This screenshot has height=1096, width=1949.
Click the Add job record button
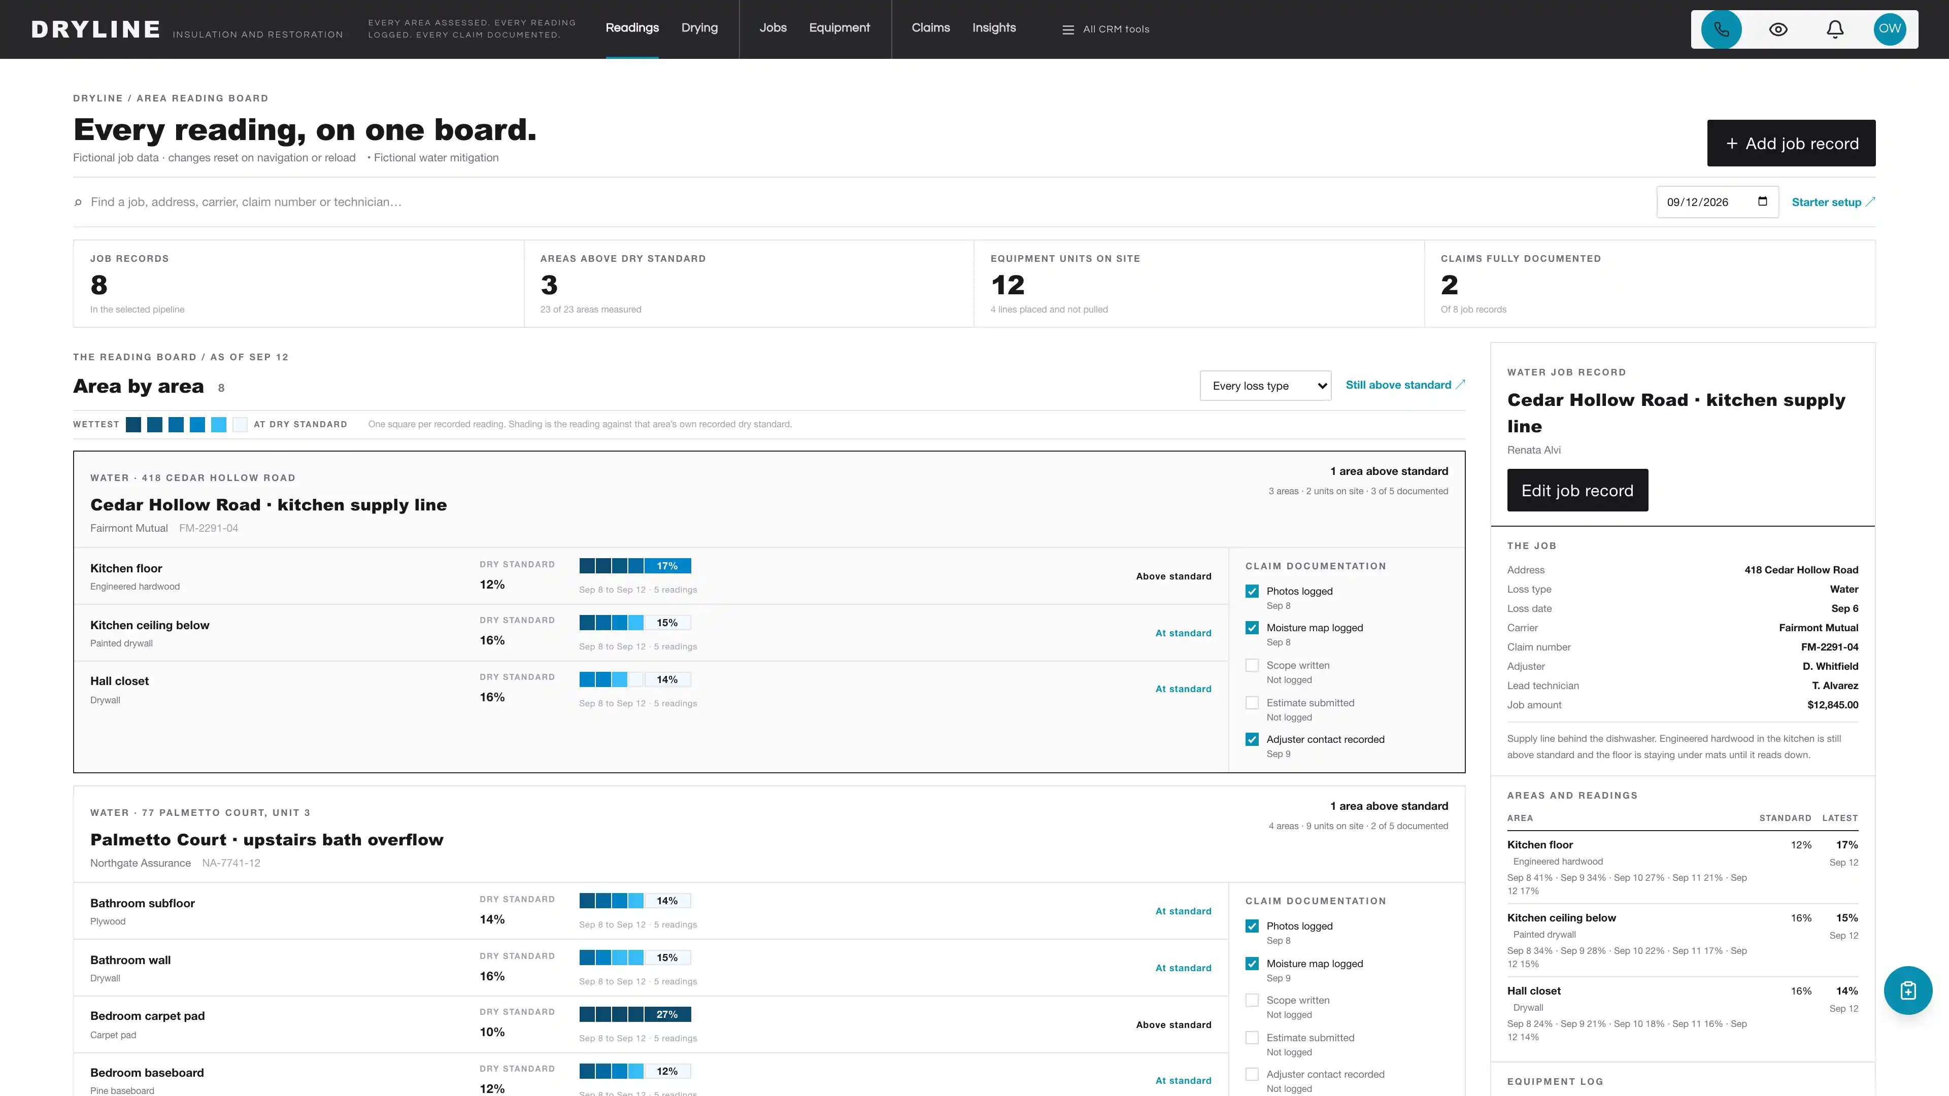click(1791, 143)
